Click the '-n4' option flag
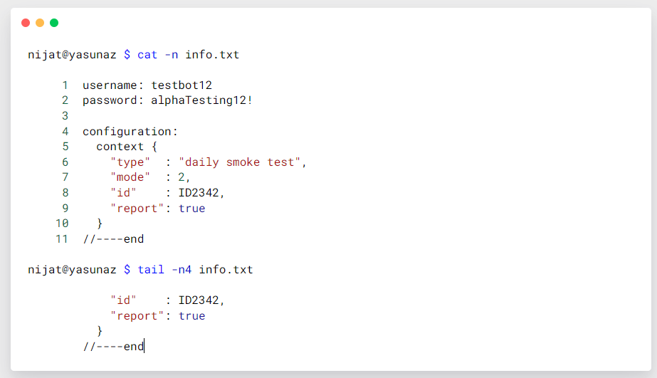Image resolution: width=657 pixels, height=378 pixels. [x=182, y=270]
